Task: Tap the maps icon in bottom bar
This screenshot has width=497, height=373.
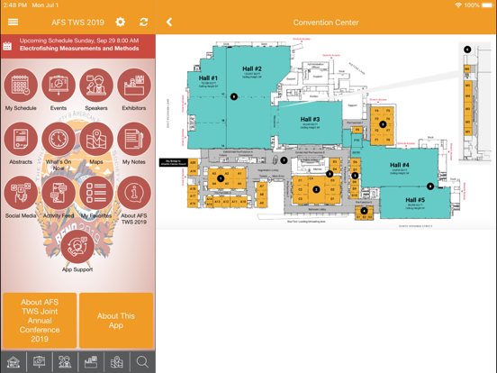Action: click(117, 362)
